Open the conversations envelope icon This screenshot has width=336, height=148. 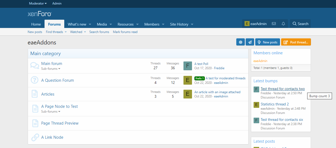point(274,24)
